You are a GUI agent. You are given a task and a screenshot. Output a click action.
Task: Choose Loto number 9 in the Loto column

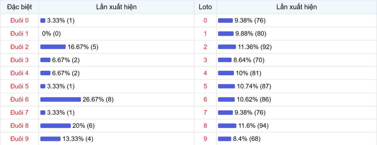point(205,139)
